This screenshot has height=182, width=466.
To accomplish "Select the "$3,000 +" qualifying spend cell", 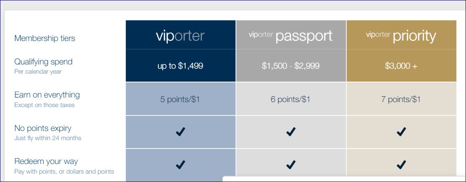I will [x=401, y=66].
